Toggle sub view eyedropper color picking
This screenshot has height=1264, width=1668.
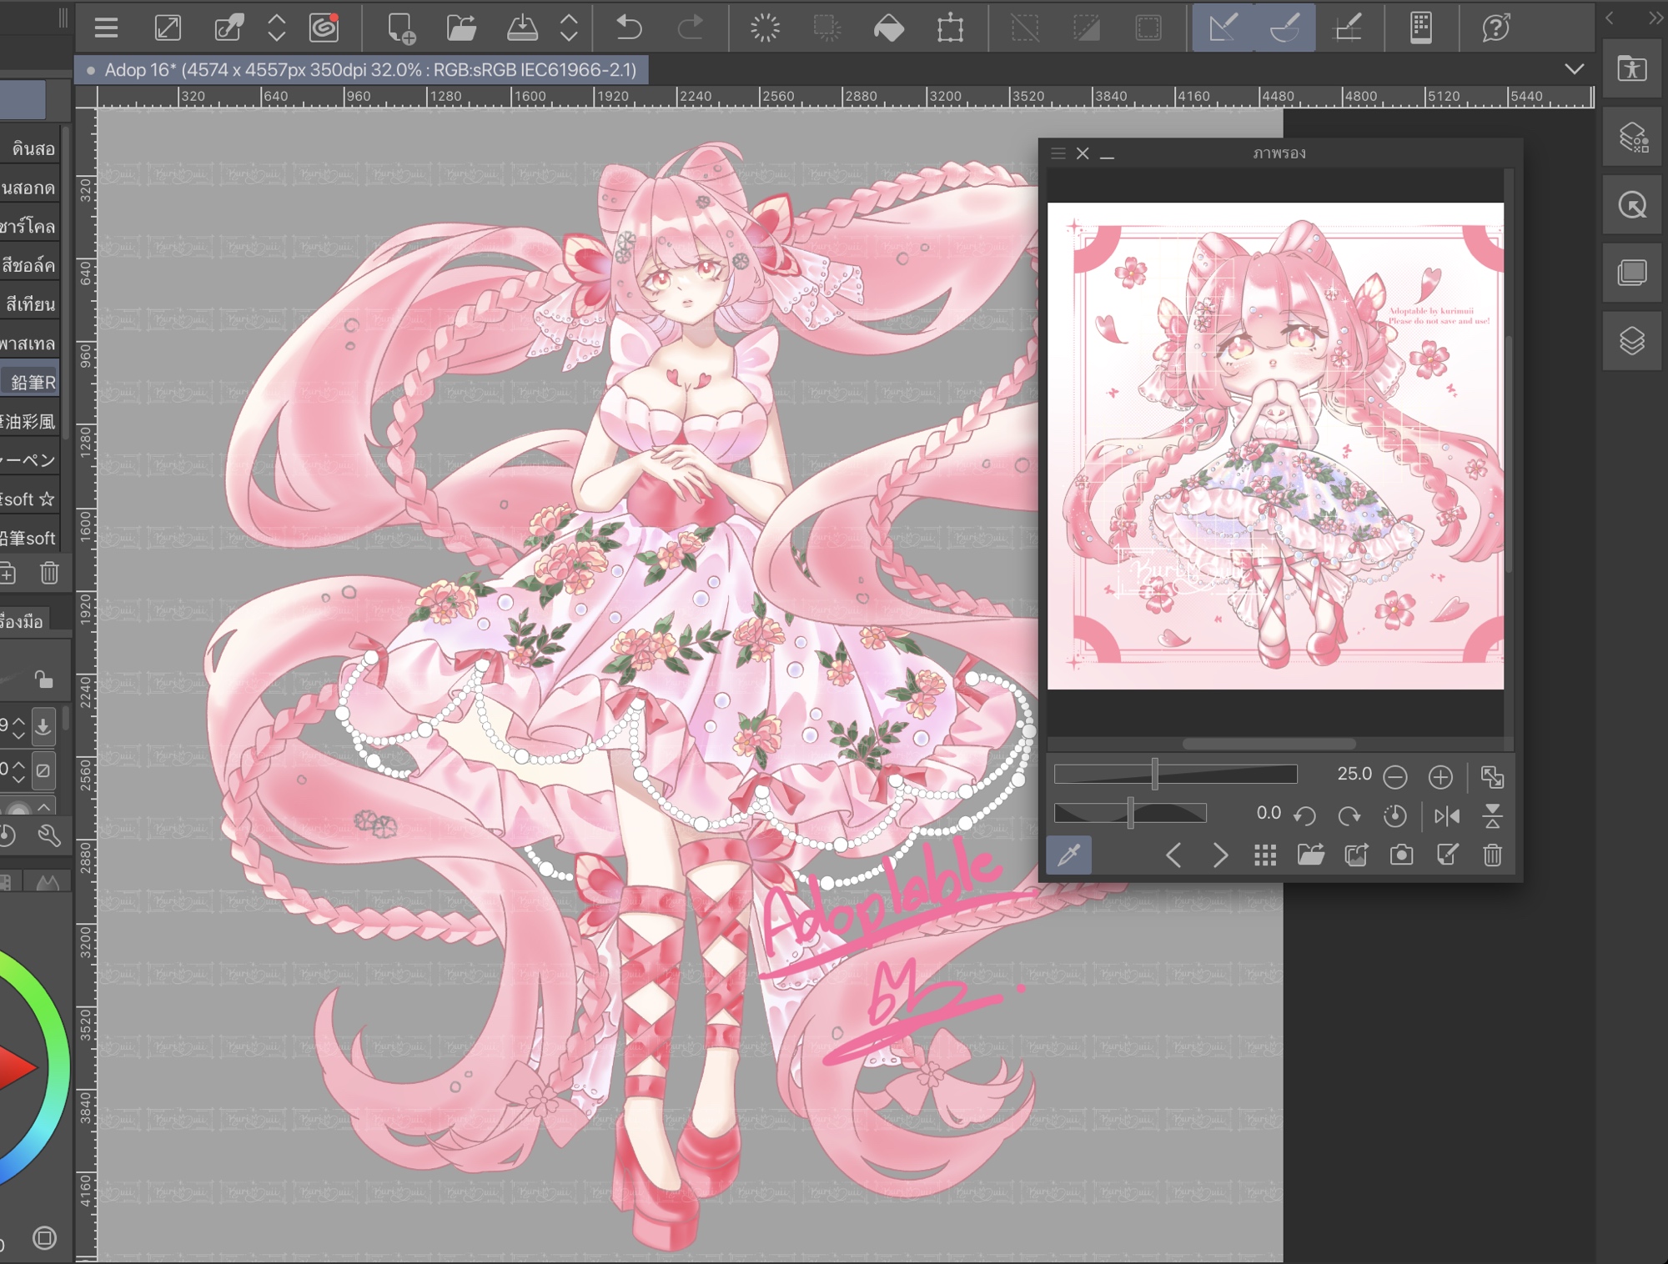coord(1069,855)
